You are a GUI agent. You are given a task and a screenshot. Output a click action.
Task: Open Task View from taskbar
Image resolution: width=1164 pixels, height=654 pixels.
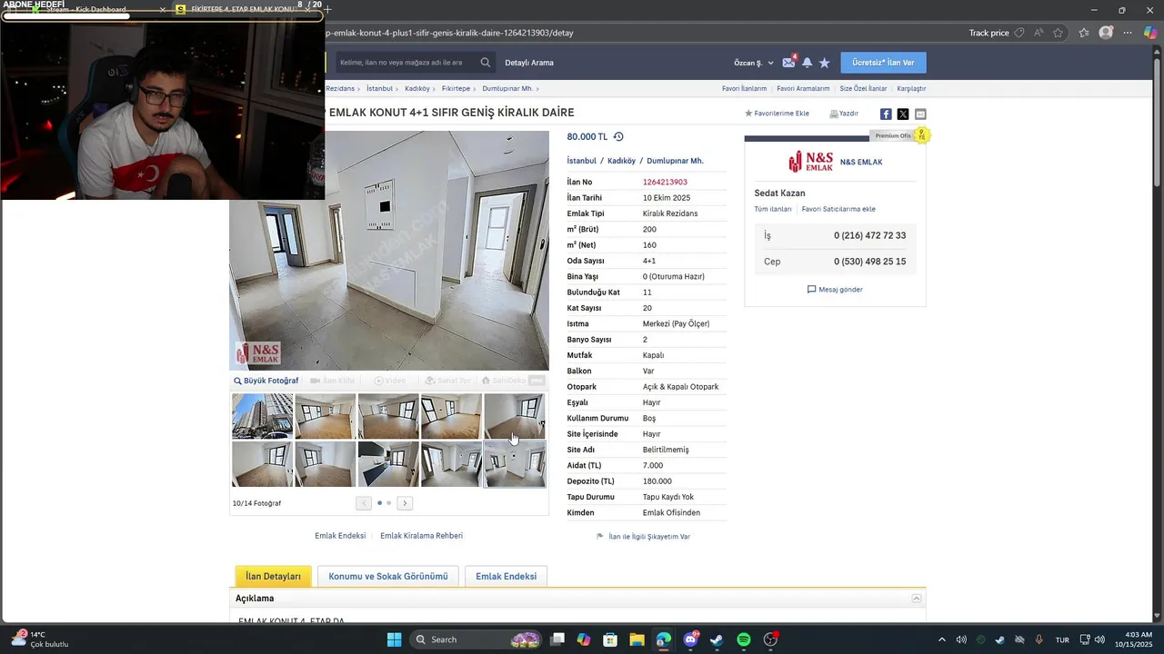click(557, 639)
